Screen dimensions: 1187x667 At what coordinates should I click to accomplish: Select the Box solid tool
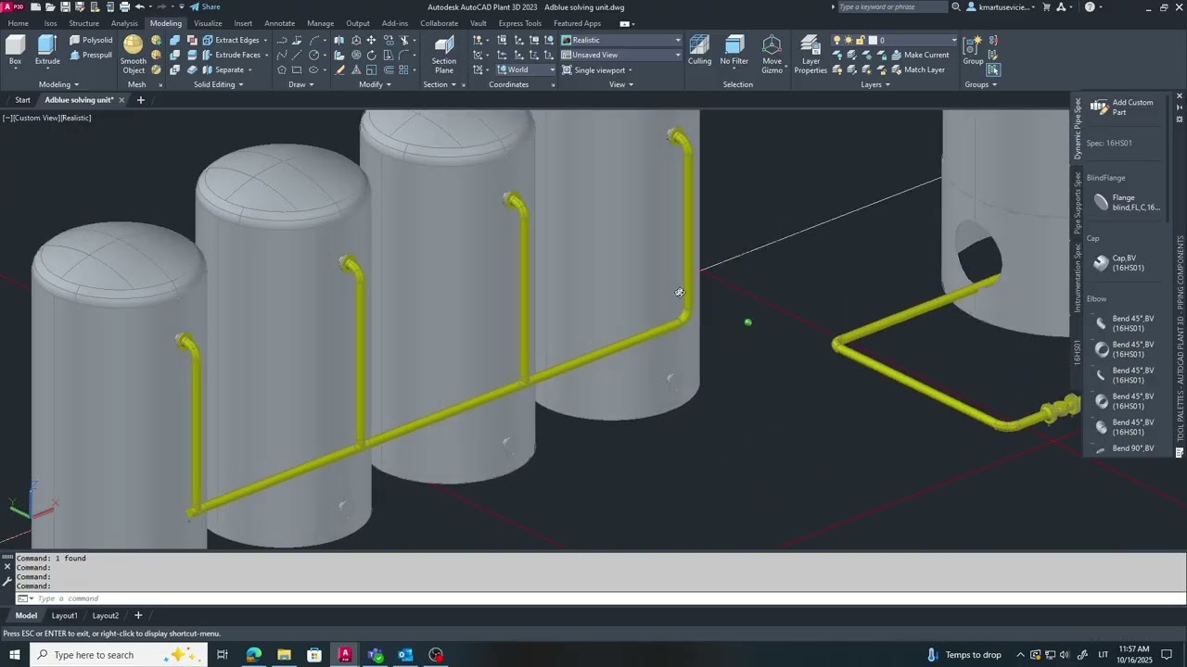[x=15, y=50]
